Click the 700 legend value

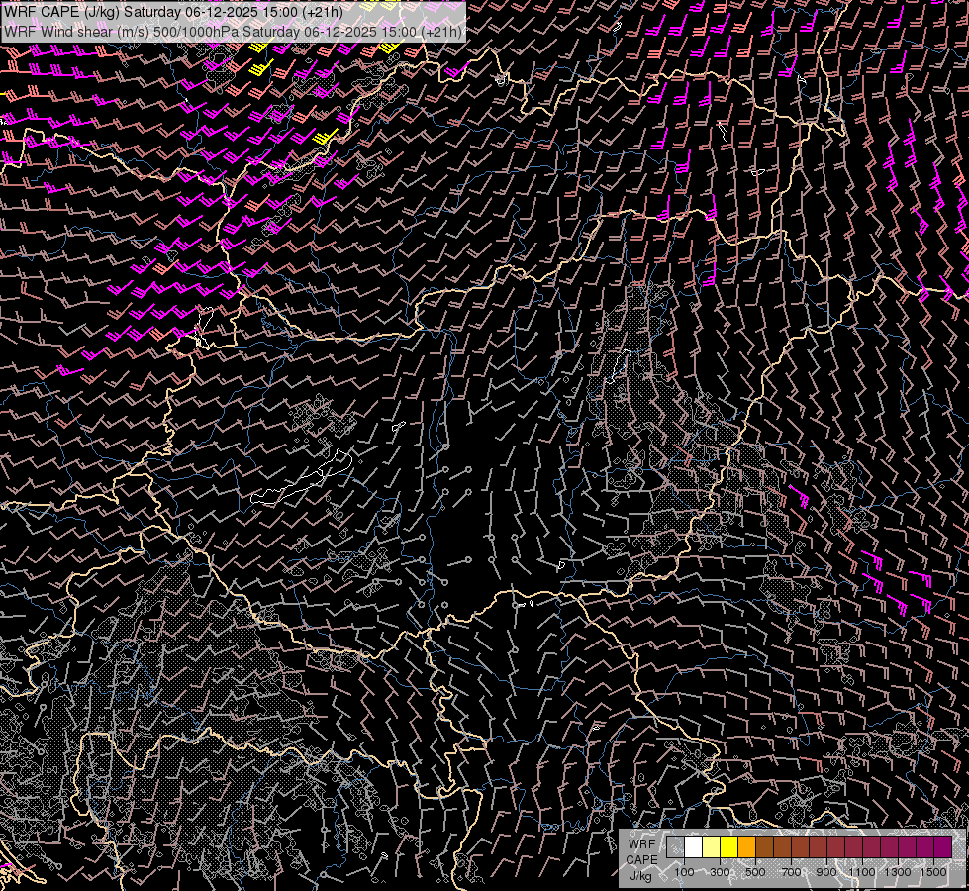[791, 872]
